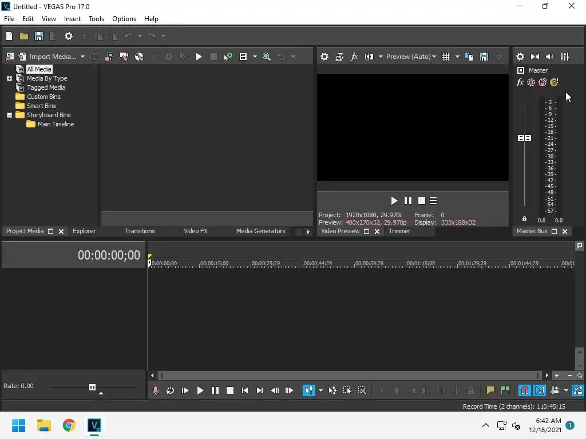Toggle Dim Output speaker icon
The height and width of the screenshot is (439, 586).
click(x=550, y=57)
